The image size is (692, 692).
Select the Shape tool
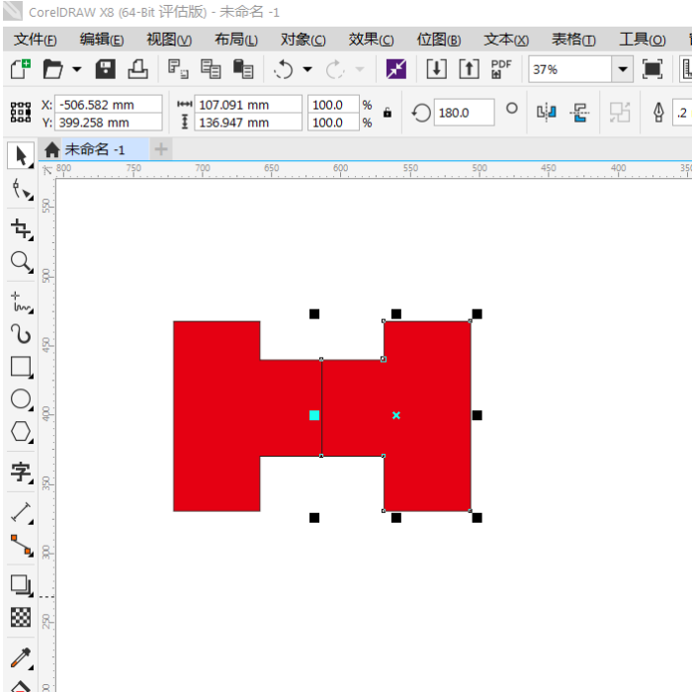tap(22, 190)
